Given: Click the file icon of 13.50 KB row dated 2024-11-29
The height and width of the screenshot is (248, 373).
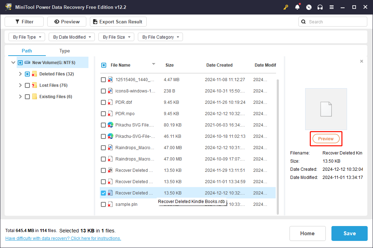Looking at the screenshot, I should point(110,170).
